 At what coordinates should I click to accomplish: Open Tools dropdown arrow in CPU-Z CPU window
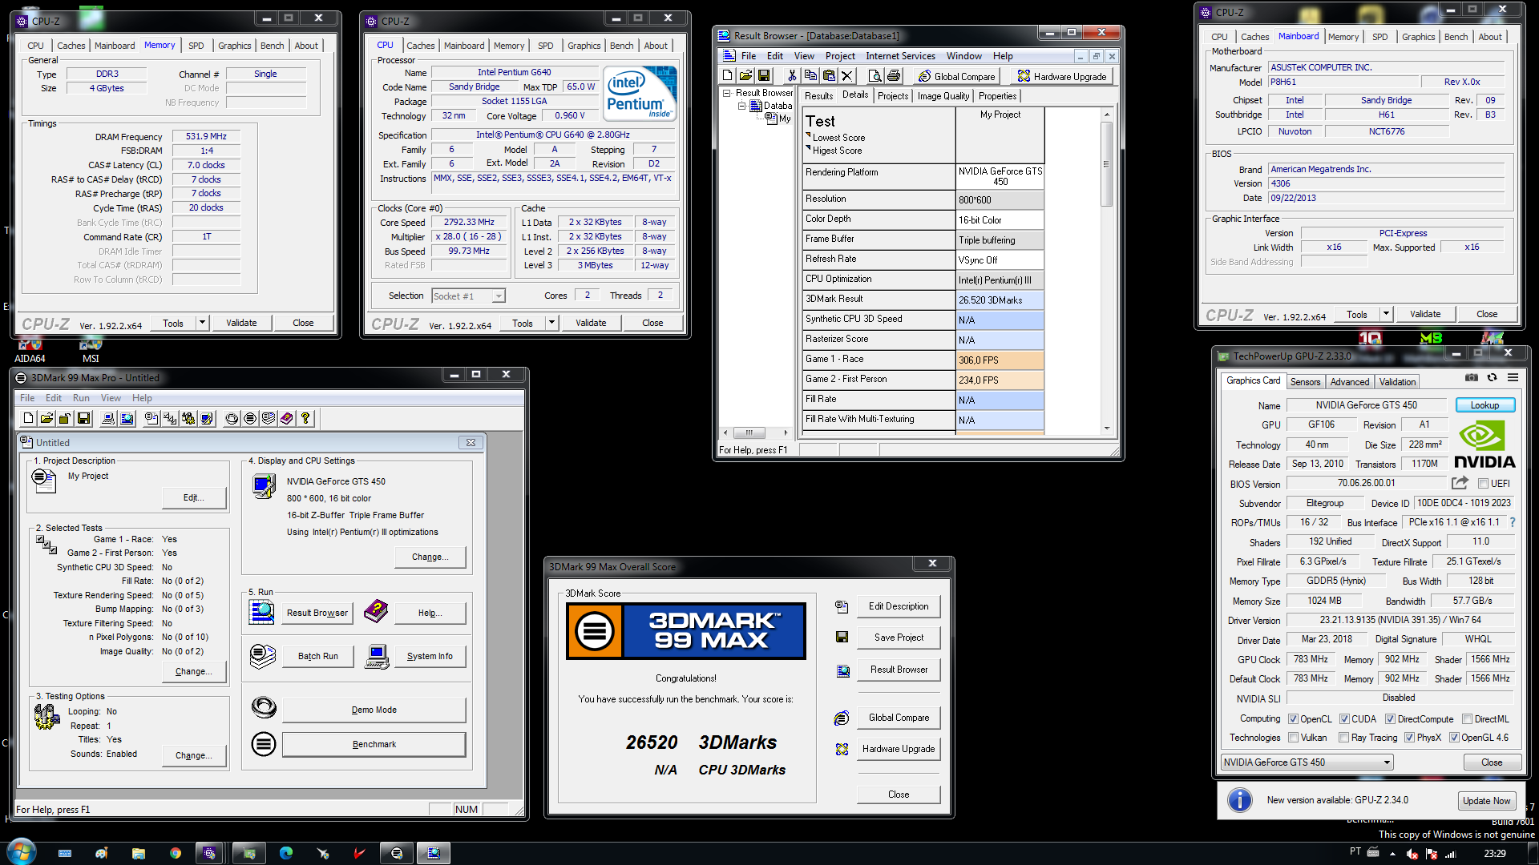pyautogui.click(x=551, y=323)
